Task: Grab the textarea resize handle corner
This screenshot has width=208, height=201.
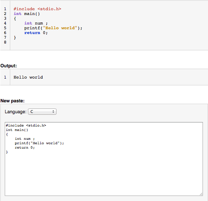Action: pos(201,194)
